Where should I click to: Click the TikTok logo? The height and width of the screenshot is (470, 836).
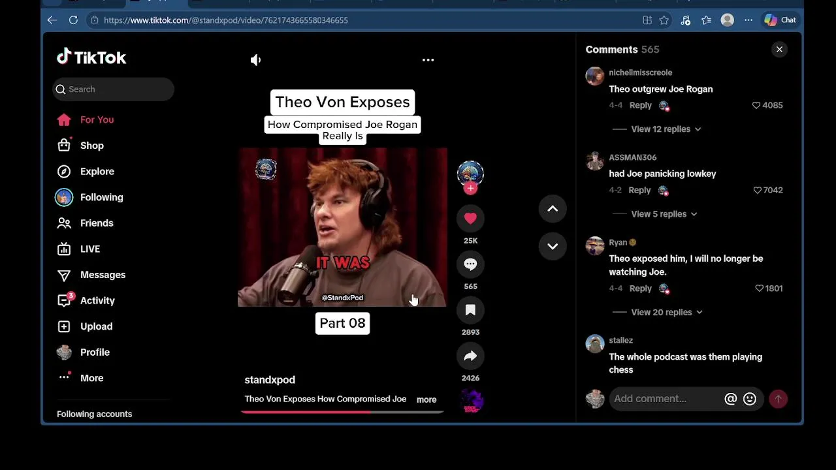pos(91,57)
